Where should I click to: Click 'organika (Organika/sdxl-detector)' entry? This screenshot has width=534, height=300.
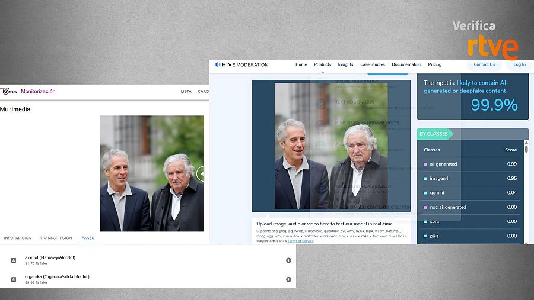[57, 276]
